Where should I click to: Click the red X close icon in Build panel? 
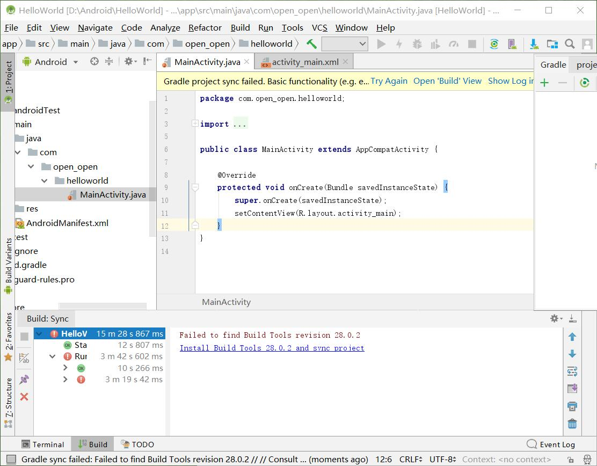click(24, 397)
